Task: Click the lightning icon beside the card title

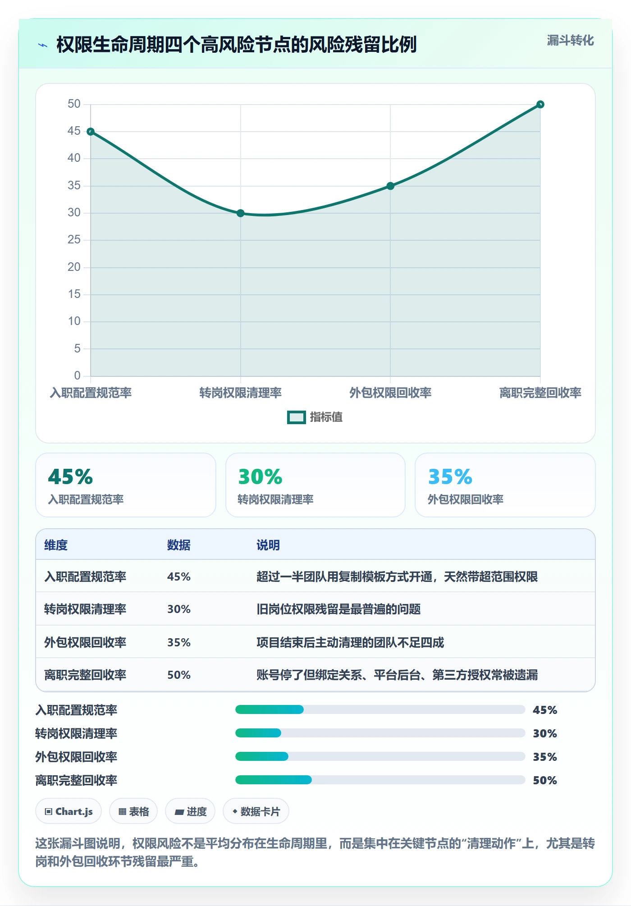Action: 43,45
